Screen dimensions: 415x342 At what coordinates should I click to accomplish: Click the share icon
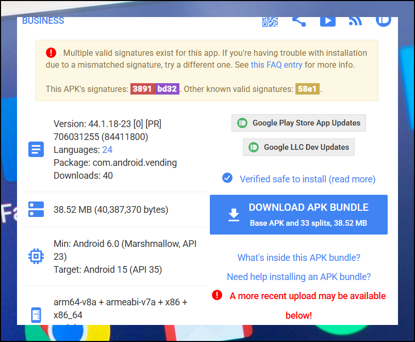(x=299, y=22)
